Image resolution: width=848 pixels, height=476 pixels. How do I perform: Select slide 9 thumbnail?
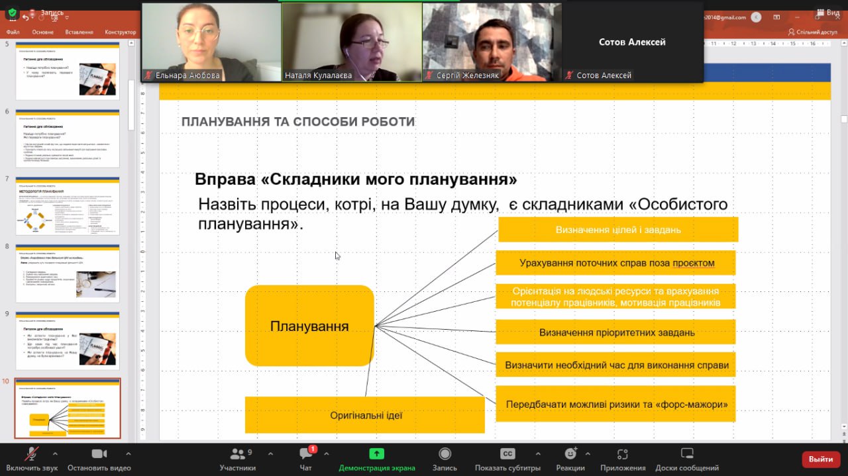pos(68,341)
